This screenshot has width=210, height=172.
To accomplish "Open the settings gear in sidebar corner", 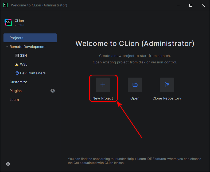I will [x=8, y=164].
